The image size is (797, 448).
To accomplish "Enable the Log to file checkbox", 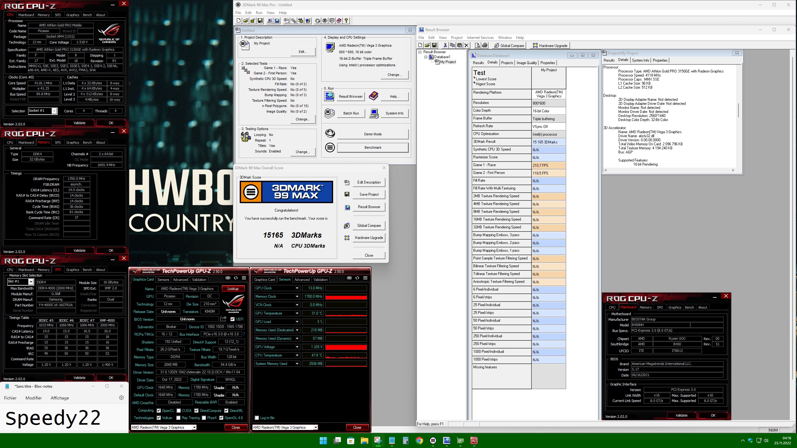I will tap(257, 418).
